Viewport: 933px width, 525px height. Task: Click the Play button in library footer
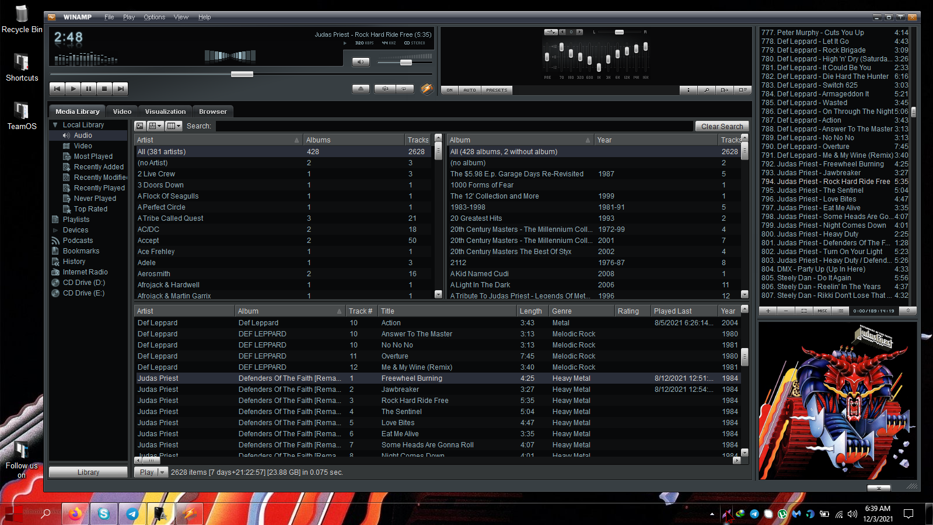click(146, 472)
